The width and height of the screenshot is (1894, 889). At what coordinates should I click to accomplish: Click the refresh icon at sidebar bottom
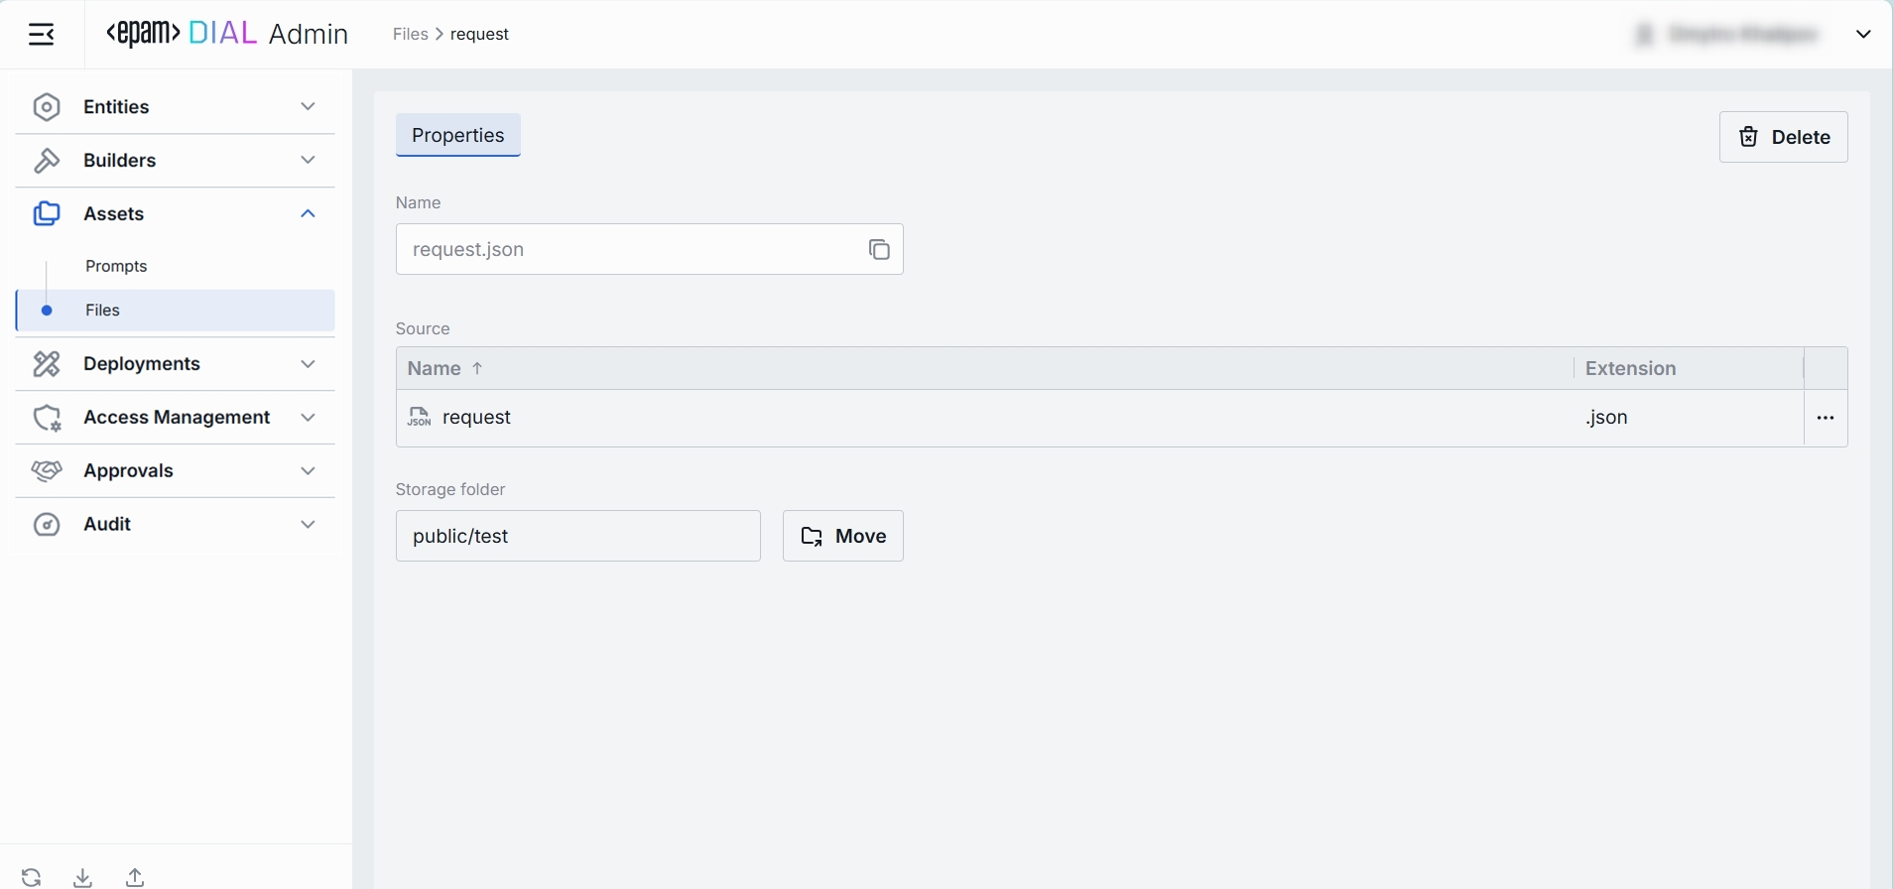[32, 877]
